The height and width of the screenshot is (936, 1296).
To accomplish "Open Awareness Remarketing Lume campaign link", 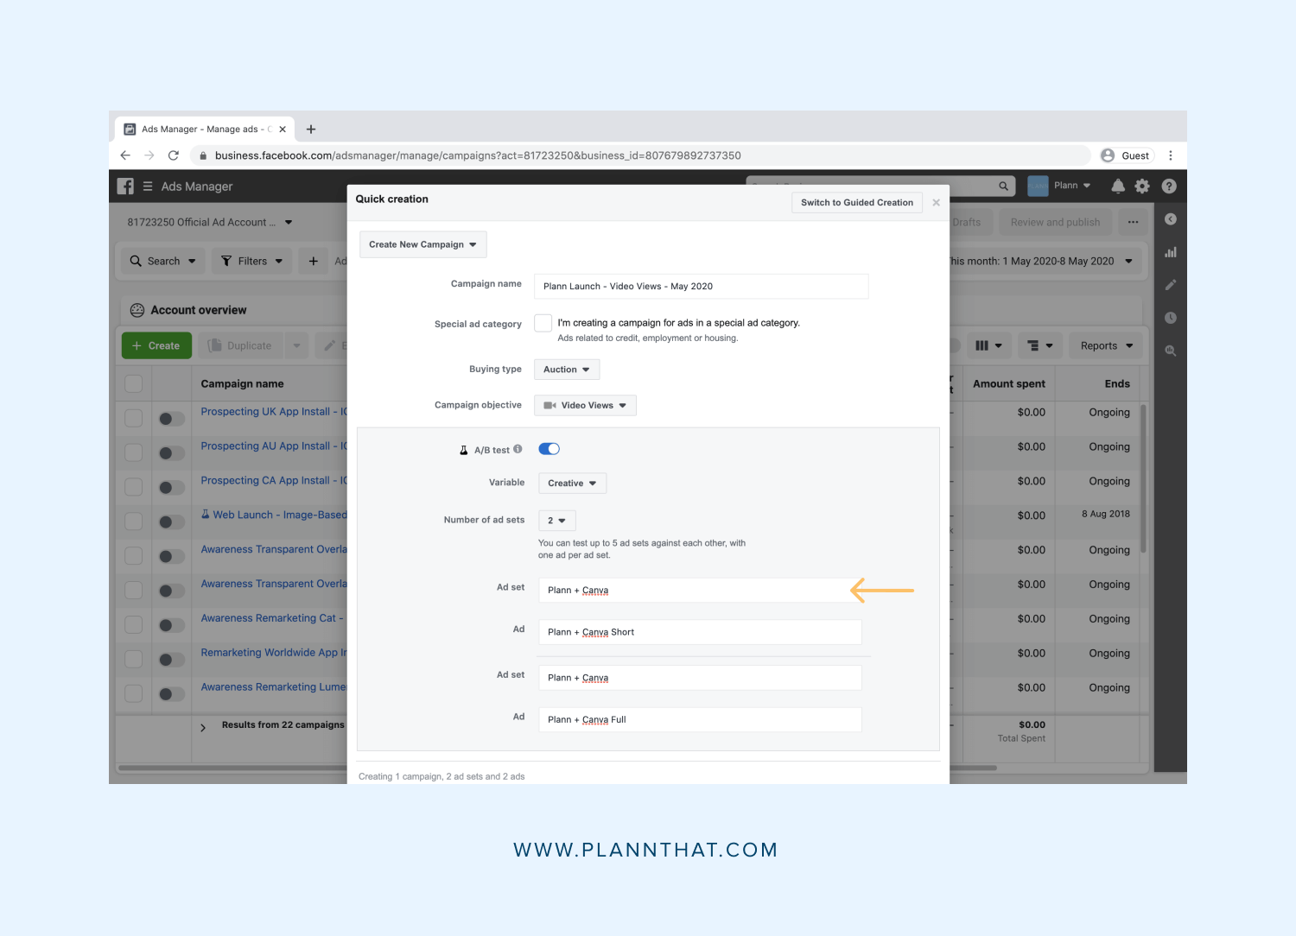I will [x=274, y=687].
